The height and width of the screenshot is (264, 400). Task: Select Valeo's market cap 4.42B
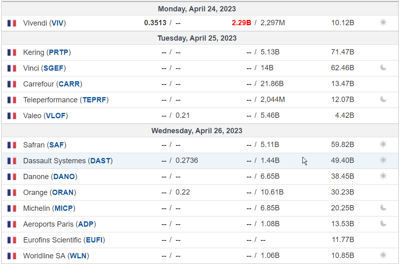pyautogui.click(x=344, y=115)
